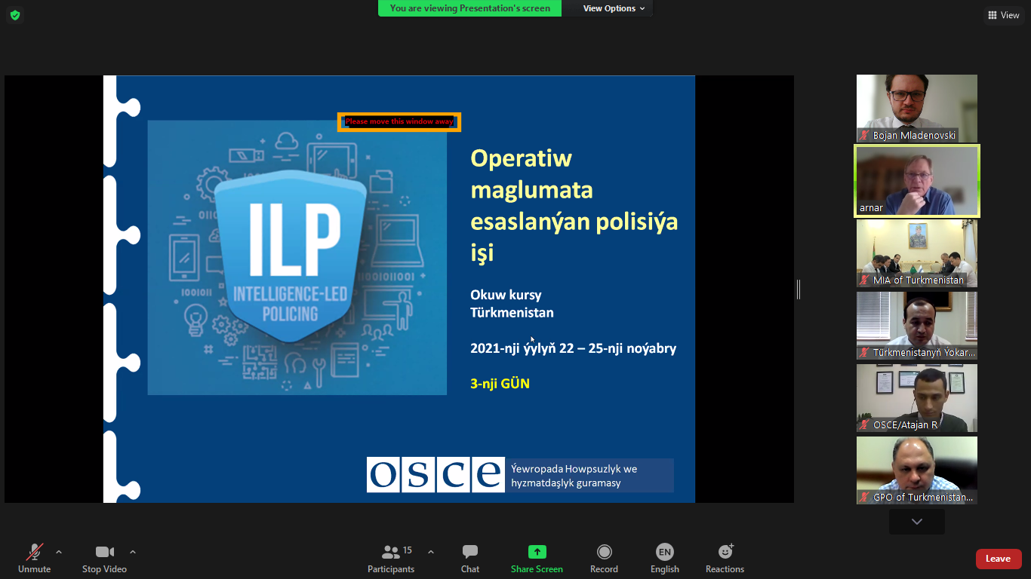Start recording with the Record button
1031x579 pixels.
[604, 559]
